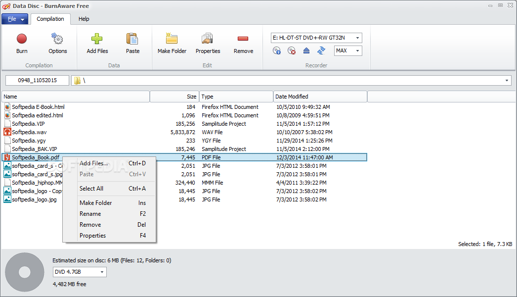This screenshot has width=517, height=297.
Task: Open the Help tab
Action: [x=84, y=19]
